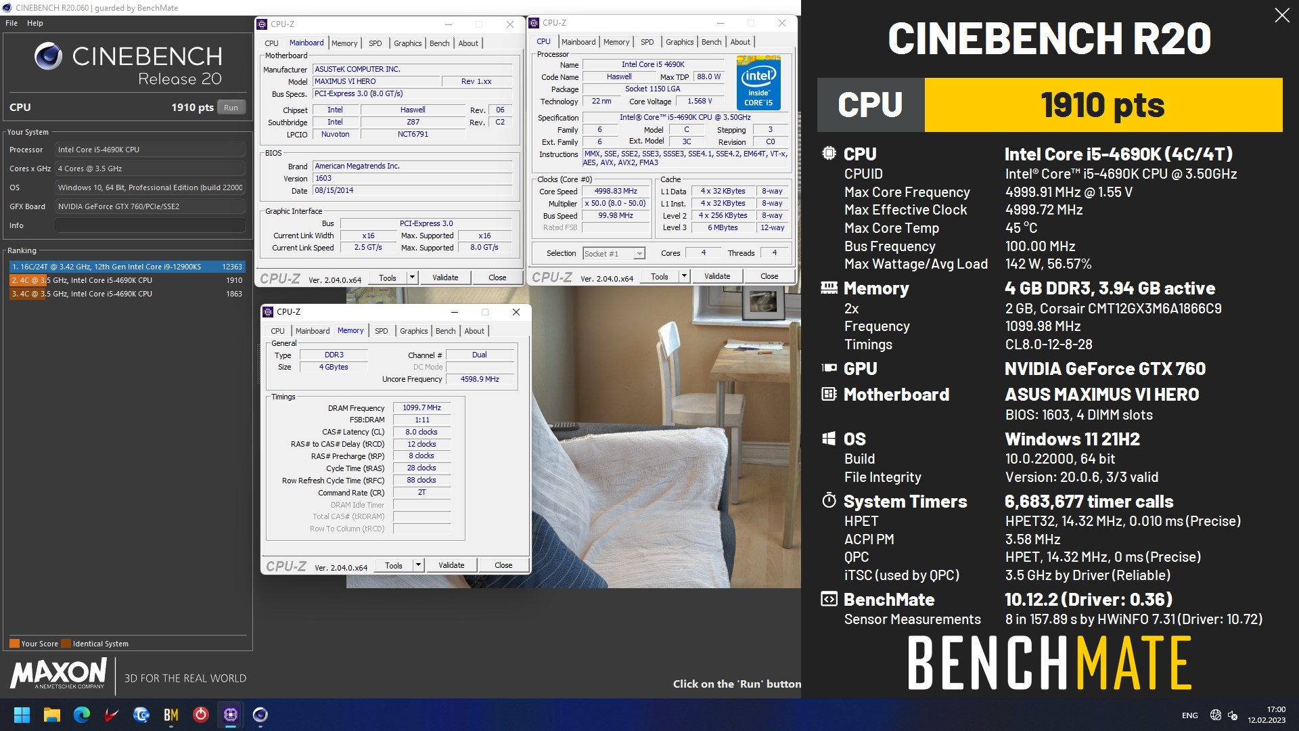Open the blue C globe taskbar app
The width and height of the screenshot is (1299, 731).
coord(141,715)
